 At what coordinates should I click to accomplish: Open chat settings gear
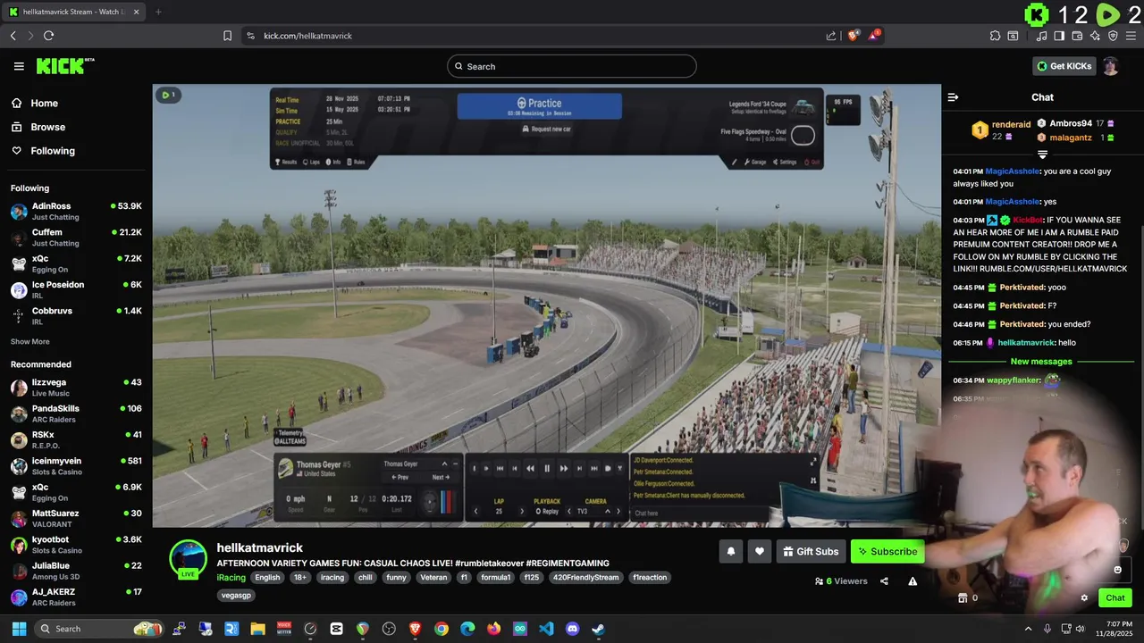pos(1084,598)
